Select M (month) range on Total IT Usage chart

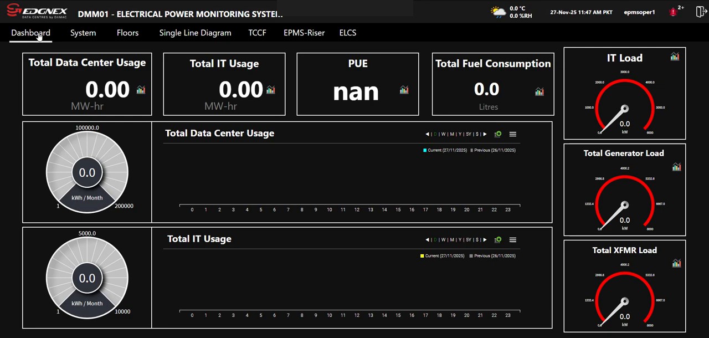[x=452, y=240]
